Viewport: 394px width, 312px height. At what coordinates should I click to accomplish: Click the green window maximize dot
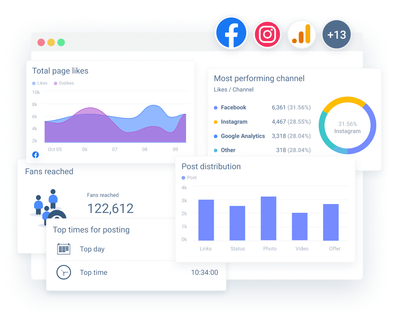61,42
